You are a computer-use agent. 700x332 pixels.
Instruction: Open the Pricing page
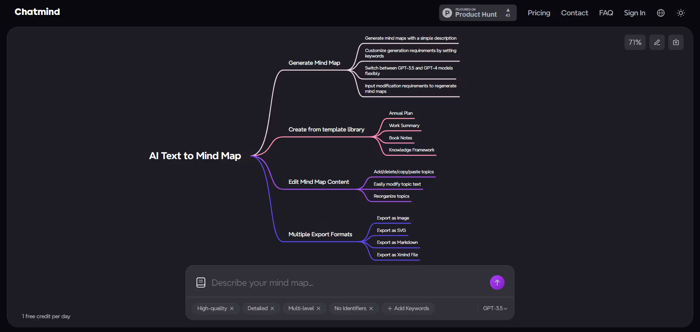click(539, 13)
